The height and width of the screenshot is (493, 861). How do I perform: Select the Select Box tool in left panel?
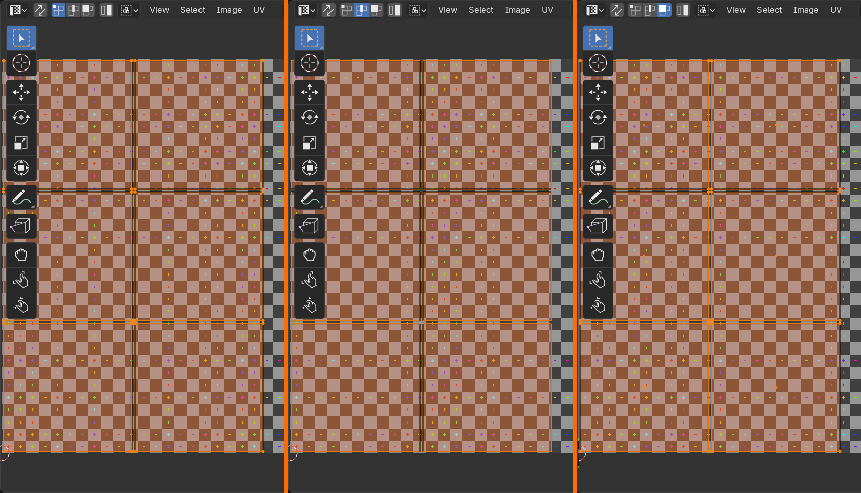pos(21,38)
